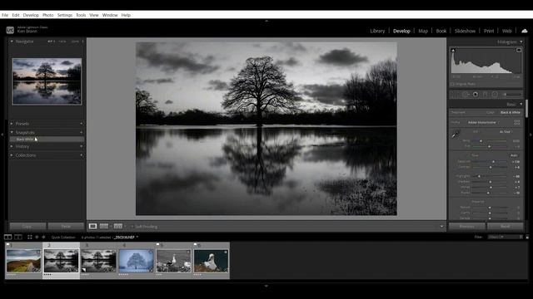Pick the White Balance Selector eyedropper

point(456,135)
